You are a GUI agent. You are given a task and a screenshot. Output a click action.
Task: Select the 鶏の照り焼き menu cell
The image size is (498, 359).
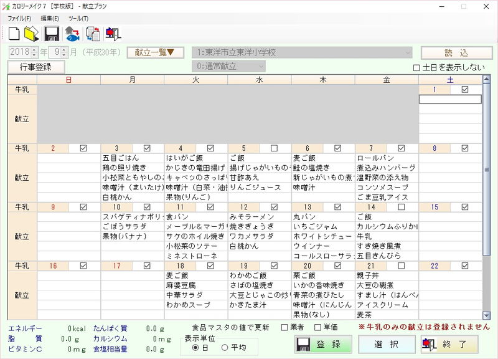(133, 168)
